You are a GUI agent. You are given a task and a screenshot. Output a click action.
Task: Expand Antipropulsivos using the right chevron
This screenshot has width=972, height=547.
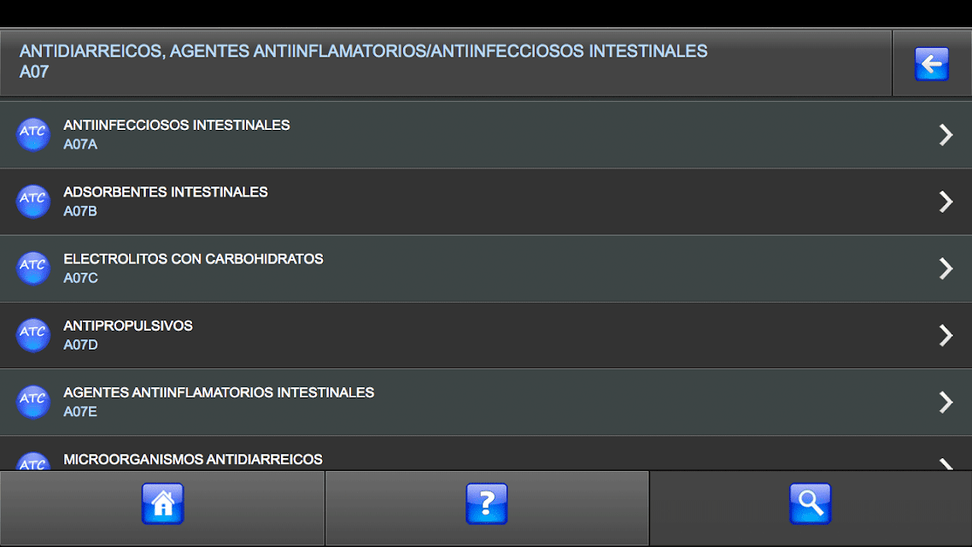point(946,336)
